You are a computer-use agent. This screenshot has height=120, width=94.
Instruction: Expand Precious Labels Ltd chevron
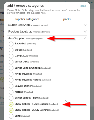(85, 31)
